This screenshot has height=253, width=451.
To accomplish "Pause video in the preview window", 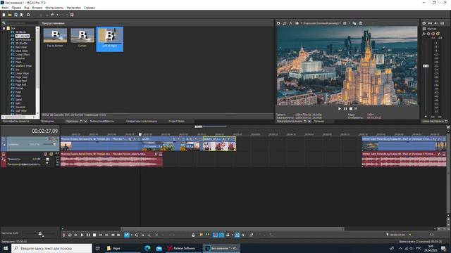I will pyautogui.click(x=345, y=109).
